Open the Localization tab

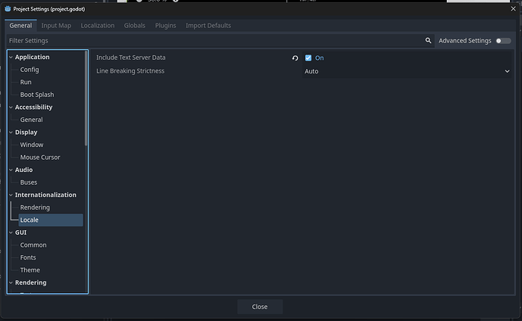click(98, 26)
